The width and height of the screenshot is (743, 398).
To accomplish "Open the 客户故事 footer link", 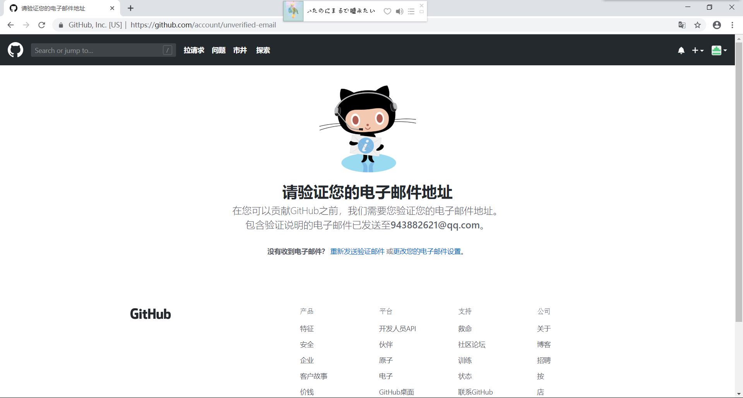I will click(314, 376).
